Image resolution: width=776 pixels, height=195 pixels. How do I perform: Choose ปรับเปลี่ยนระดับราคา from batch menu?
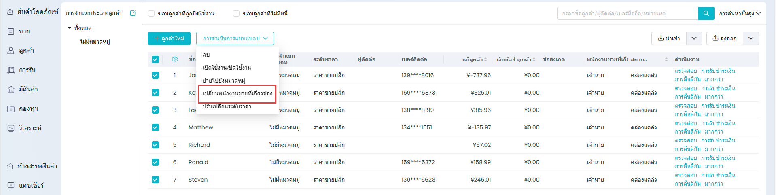pyautogui.click(x=227, y=106)
